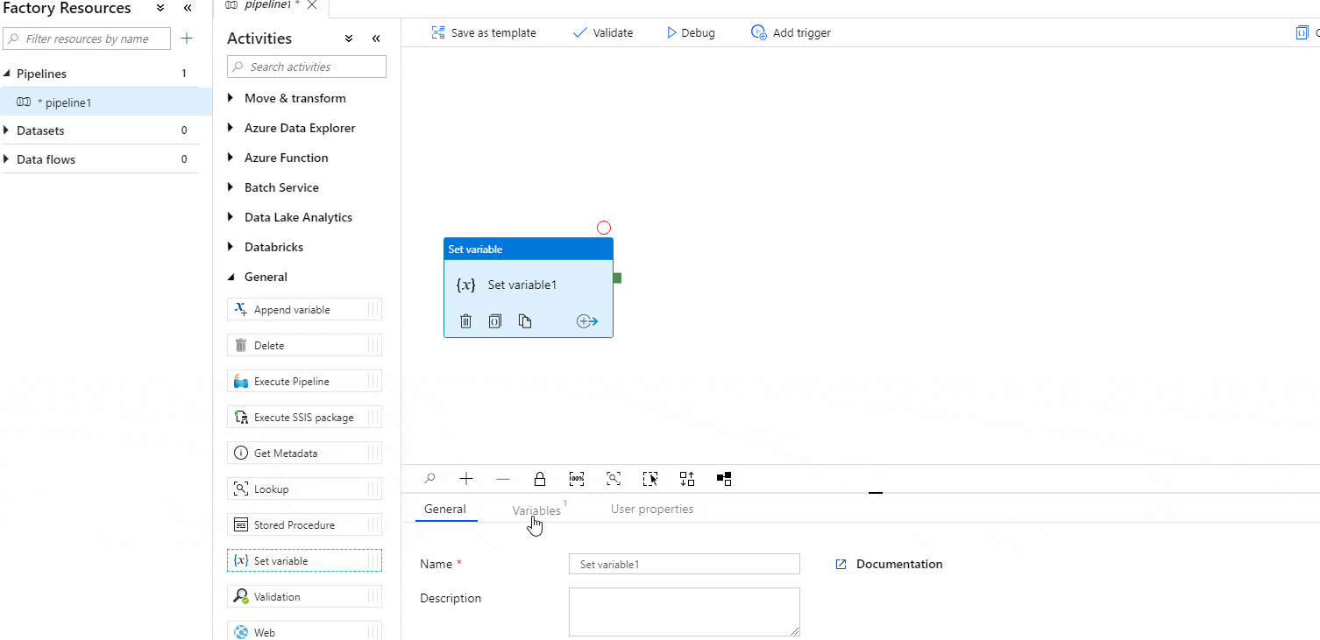This screenshot has height=640, width=1320.
Task: Click the Description text area
Action: point(685,611)
